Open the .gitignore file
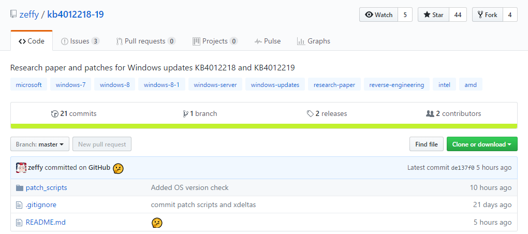This screenshot has height=234, width=528. pyautogui.click(x=41, y=204)
